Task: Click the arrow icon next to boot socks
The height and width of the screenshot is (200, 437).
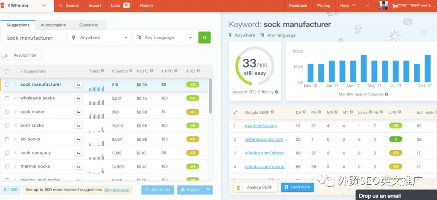Action: (79, 126)
